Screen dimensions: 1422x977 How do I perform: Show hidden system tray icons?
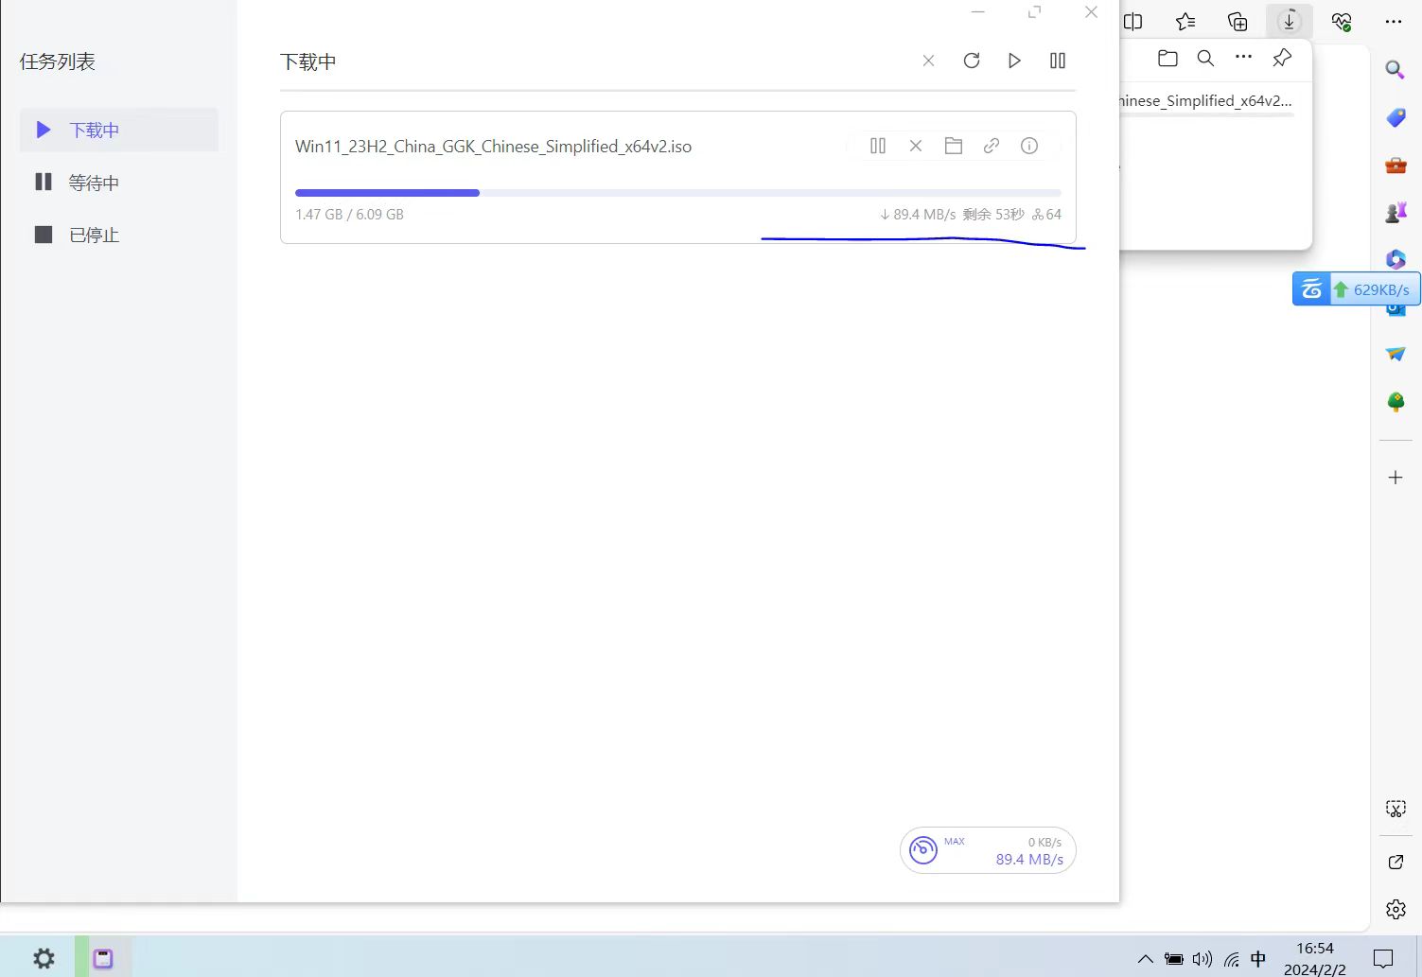pyautogui.click(x=1145, y=959)
